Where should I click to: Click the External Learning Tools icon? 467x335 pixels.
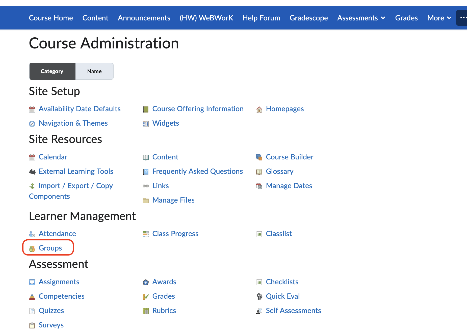[x=32, y=172]
